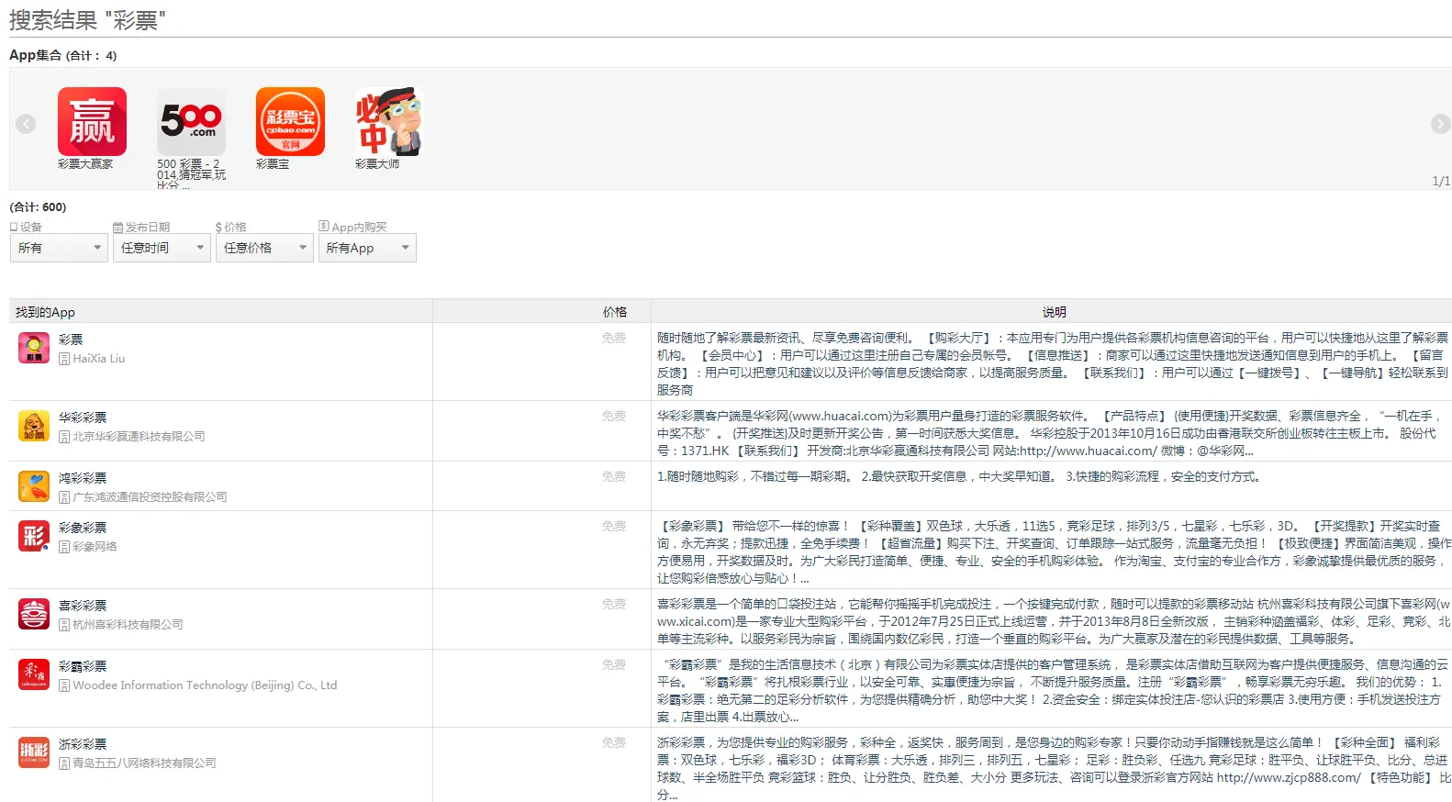Open developer Woodee Information Technology link

[205, 685]
